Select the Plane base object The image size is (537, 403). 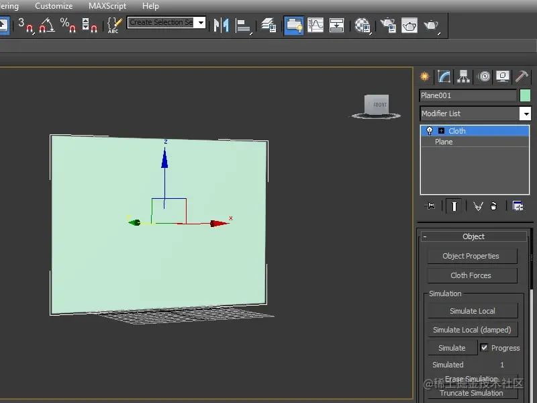tap(475, 142)
